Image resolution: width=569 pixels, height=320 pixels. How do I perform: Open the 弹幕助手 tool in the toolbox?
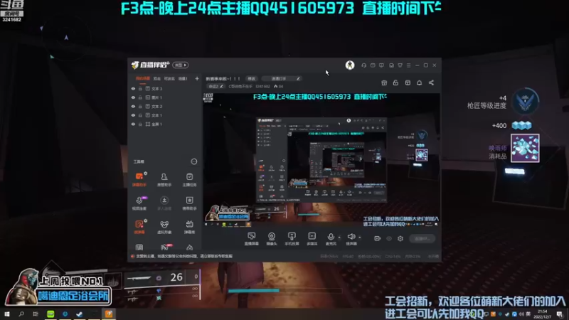(139, 179)
